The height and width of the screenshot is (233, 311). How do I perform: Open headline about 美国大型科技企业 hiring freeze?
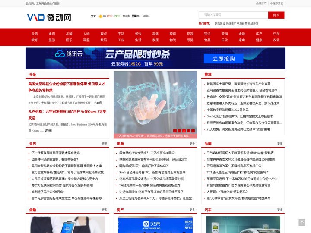(x=67, y=87)
